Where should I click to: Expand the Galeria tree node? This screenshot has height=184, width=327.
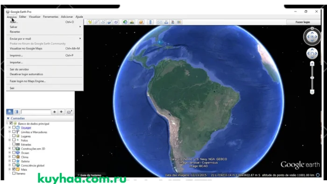[10, 161]
